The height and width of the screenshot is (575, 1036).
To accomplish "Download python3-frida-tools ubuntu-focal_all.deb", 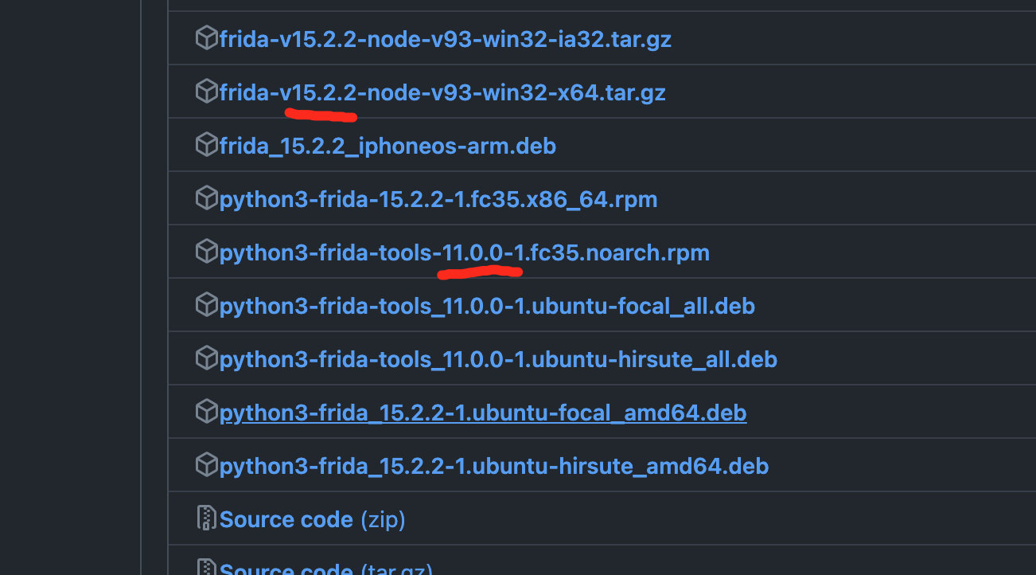I will [x=487, y=306].
